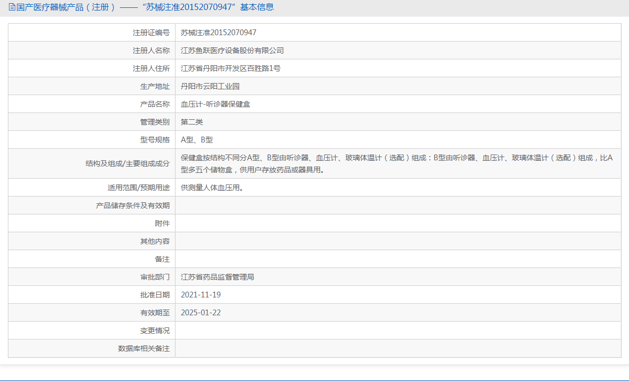Select the 产品储存条件及有效期 label
The height and width of the screenshot is (381, 629).
pyautogui.click(x=133, y=206)
